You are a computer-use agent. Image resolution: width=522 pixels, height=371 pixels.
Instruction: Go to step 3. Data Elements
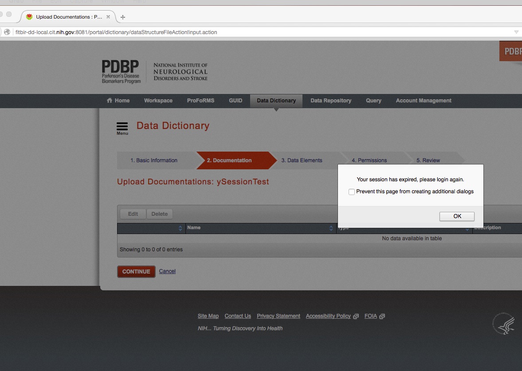click(302, 160)
